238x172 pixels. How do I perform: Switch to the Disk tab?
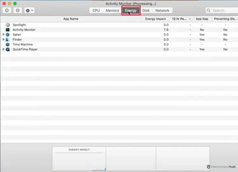click(x=146, y=10)
